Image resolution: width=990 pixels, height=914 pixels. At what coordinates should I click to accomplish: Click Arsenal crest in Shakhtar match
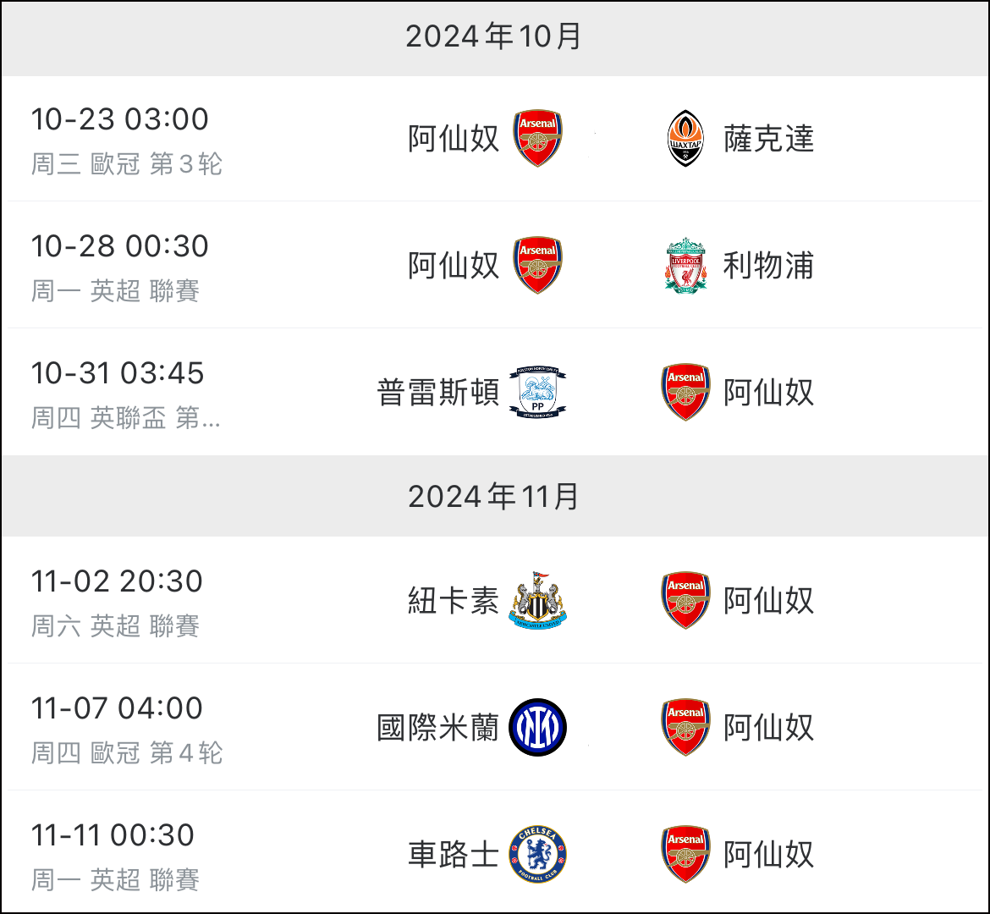[537, 138]
